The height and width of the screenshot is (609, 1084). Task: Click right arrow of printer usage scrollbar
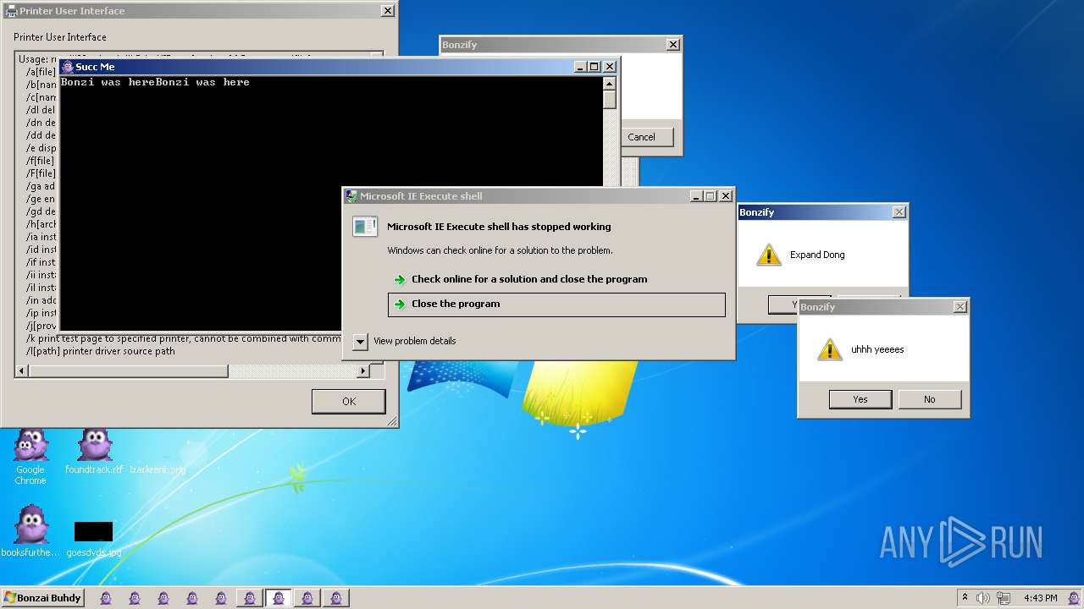pyautogui.click(x=363, y=370)
